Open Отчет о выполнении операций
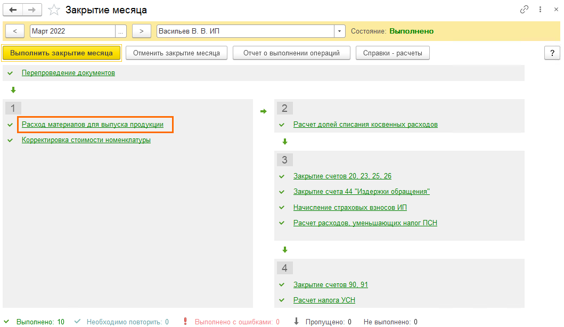Viewport: 564px width, 327px height. click(291, 53)
